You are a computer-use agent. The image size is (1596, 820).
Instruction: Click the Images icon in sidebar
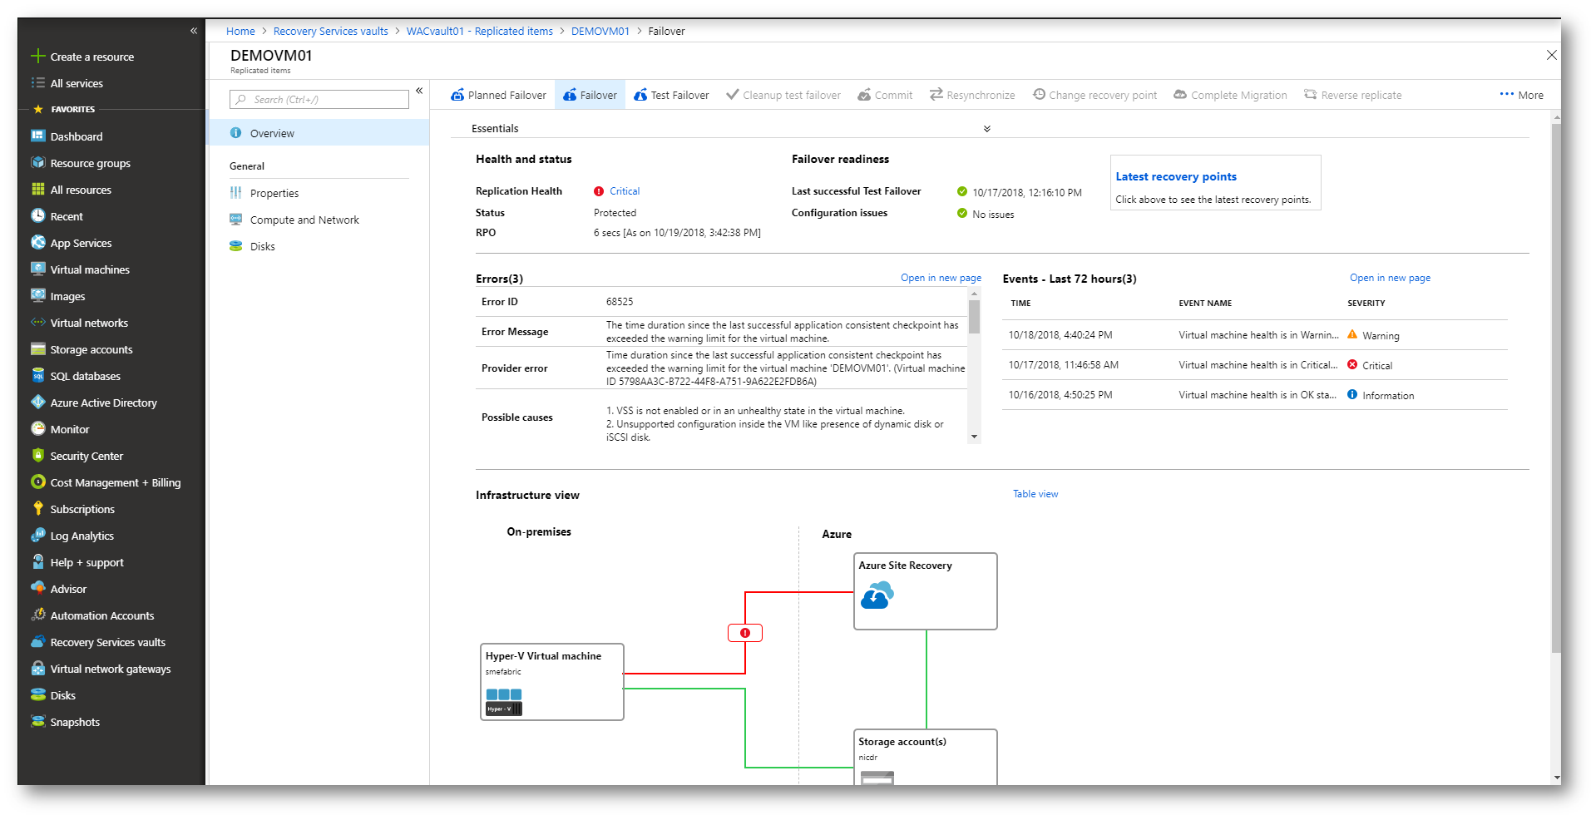pyautogui.click(x=37, y=296)
